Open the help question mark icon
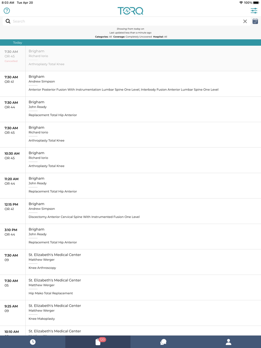Viewport: 261px width, 348px height. [7, 11]
